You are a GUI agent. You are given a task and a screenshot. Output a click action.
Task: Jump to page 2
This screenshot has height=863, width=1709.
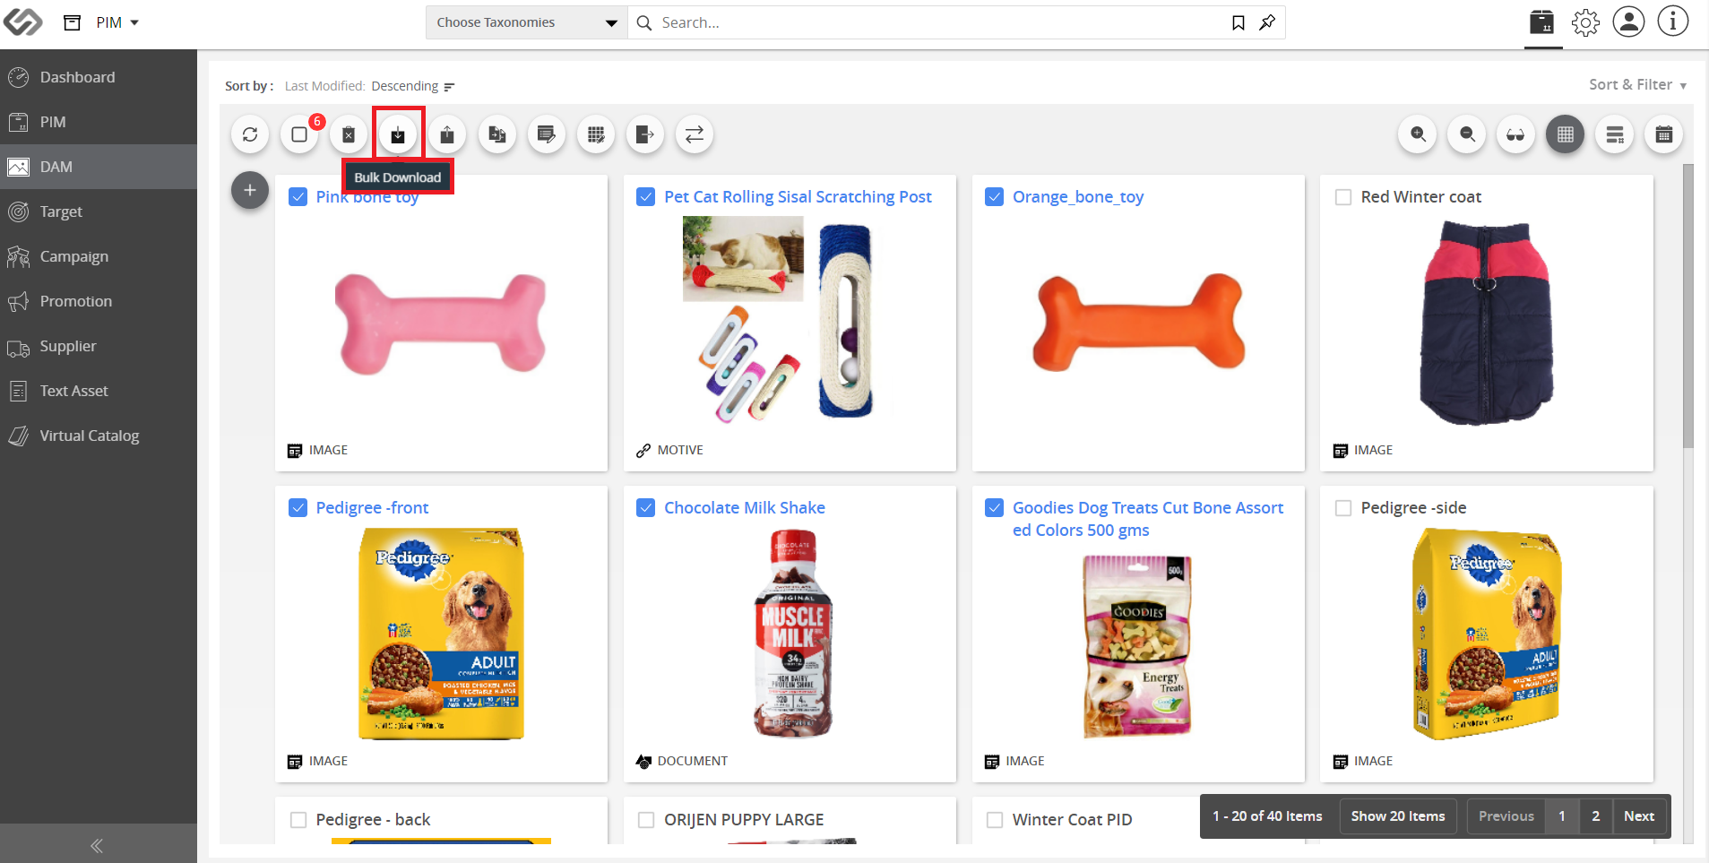pos(1596,816)
